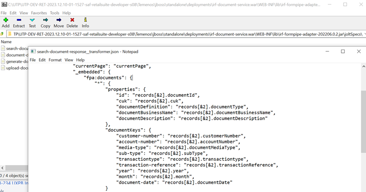The height and width of the screenshot is (192, 366).
Task: Select the search-docu file icon in list
Action: [x=3, y=48]
